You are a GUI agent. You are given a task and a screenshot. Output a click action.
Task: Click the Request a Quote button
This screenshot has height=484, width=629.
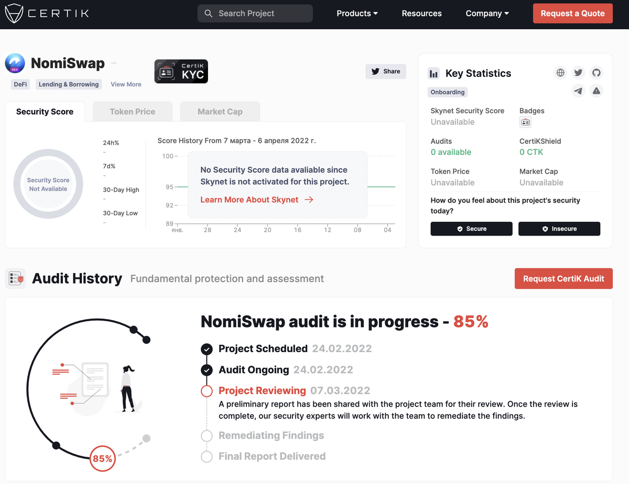[572, 14]
